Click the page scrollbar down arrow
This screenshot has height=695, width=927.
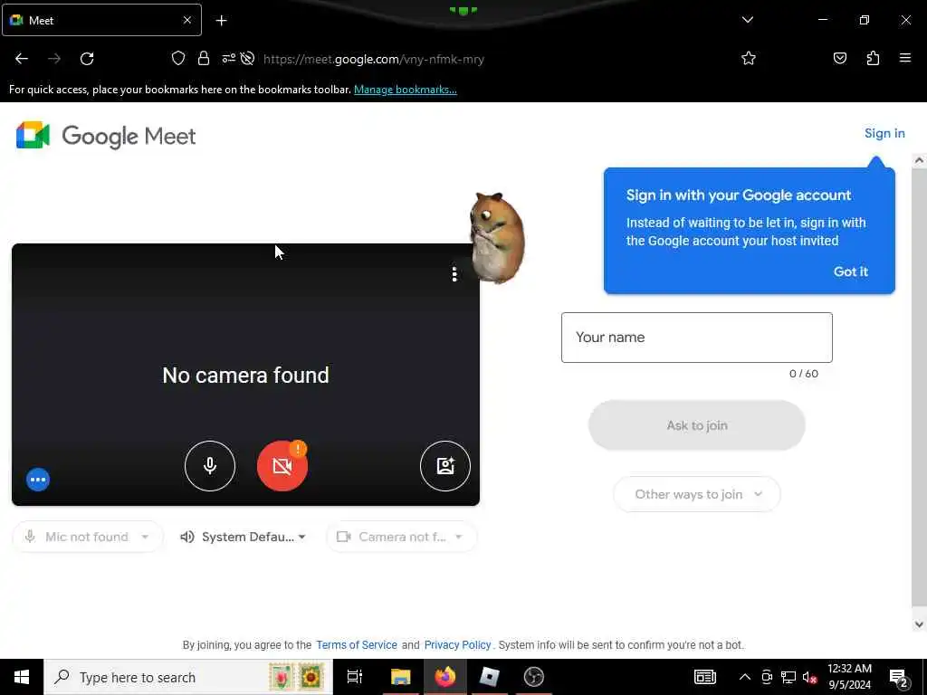(919, 624)
